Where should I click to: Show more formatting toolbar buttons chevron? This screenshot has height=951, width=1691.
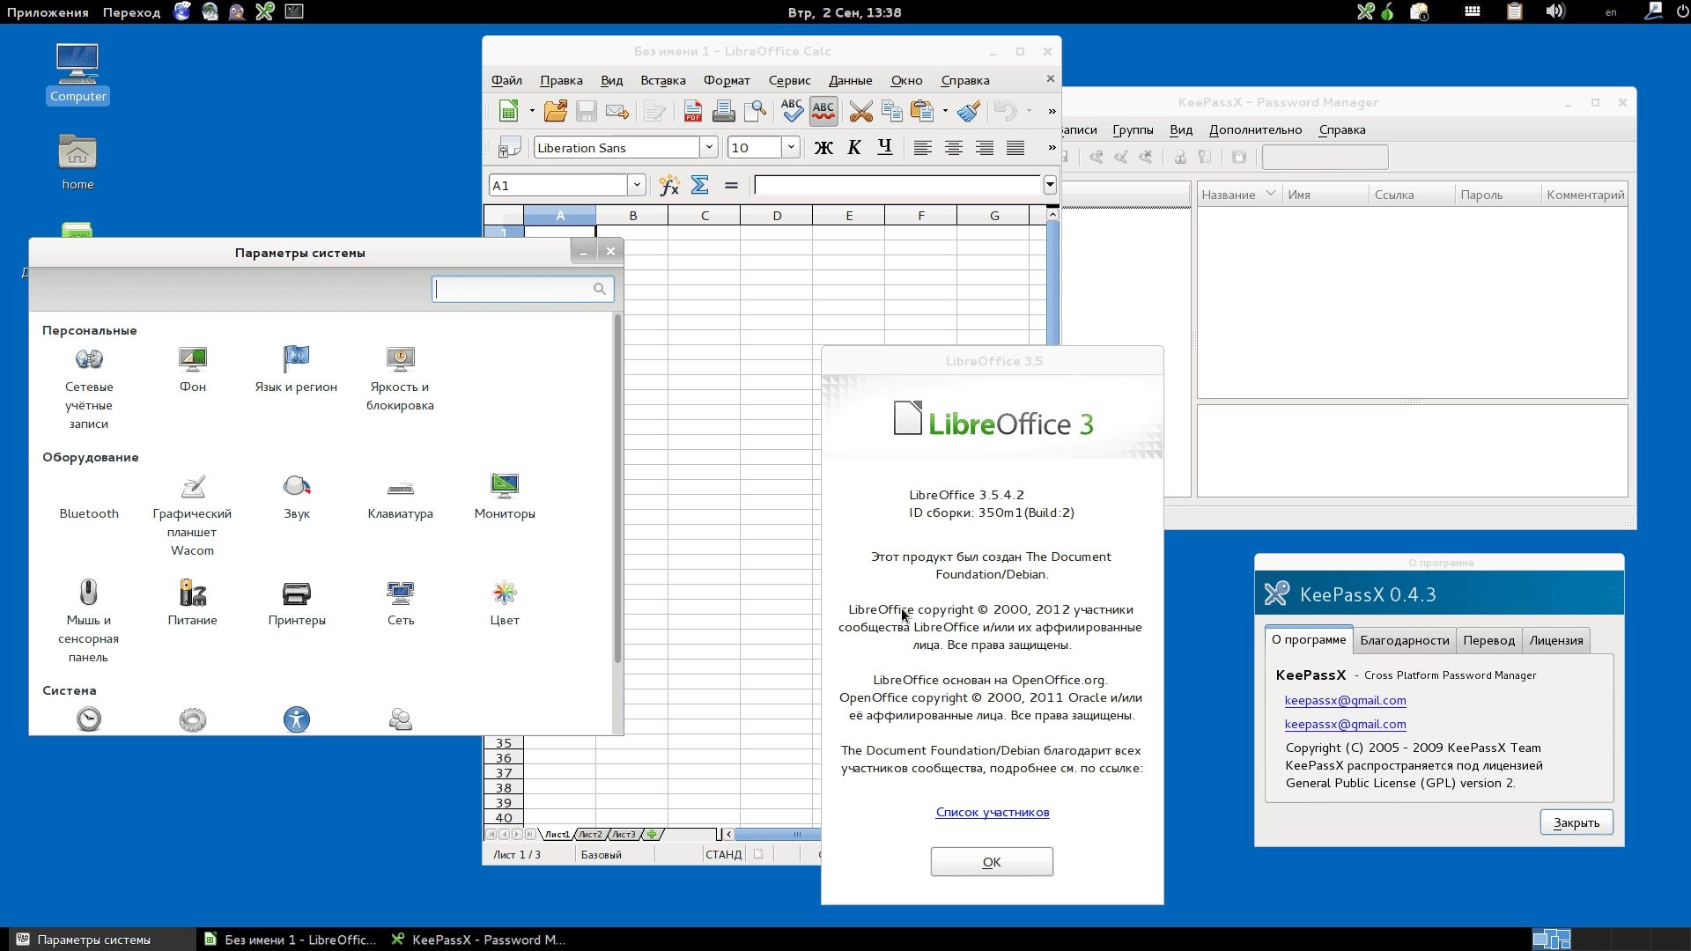(x=1052, y=148)
